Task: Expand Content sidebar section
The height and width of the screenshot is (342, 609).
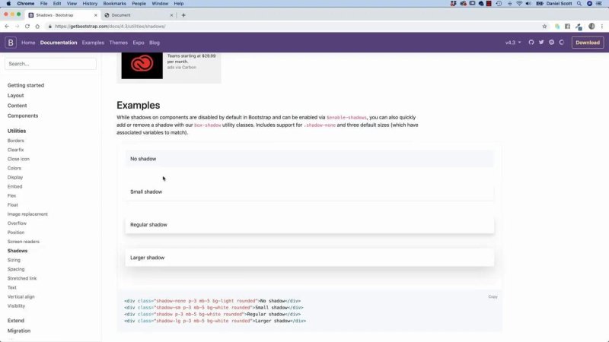Action: click(17, 106)
